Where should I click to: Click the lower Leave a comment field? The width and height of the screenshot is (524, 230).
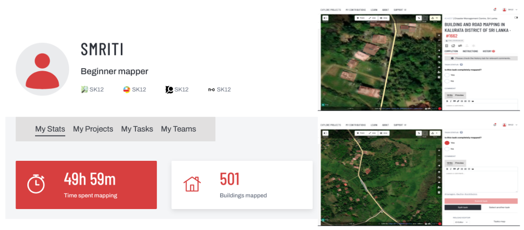pyautogui.click(x=481, y=181)
